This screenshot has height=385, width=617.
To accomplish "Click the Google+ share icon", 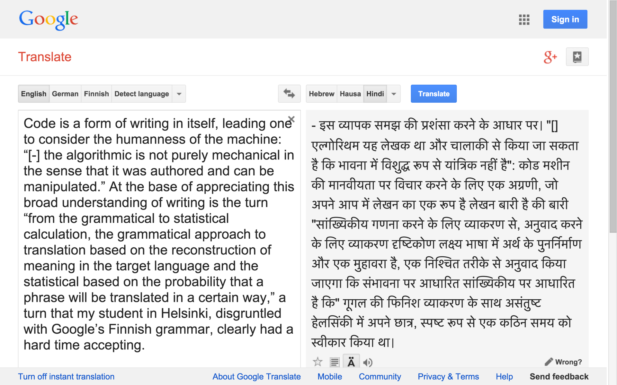I will (x=550, y=57).
